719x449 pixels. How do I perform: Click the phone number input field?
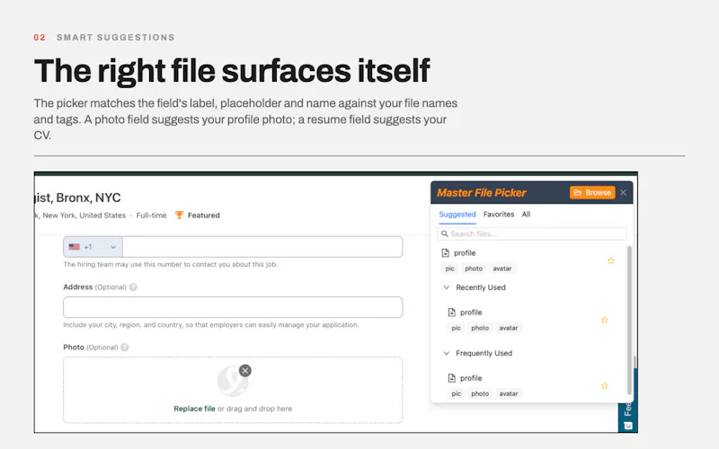click(262, 247)
